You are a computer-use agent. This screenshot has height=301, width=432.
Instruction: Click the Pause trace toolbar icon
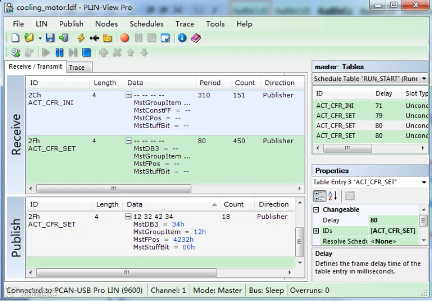pos(138,38)
